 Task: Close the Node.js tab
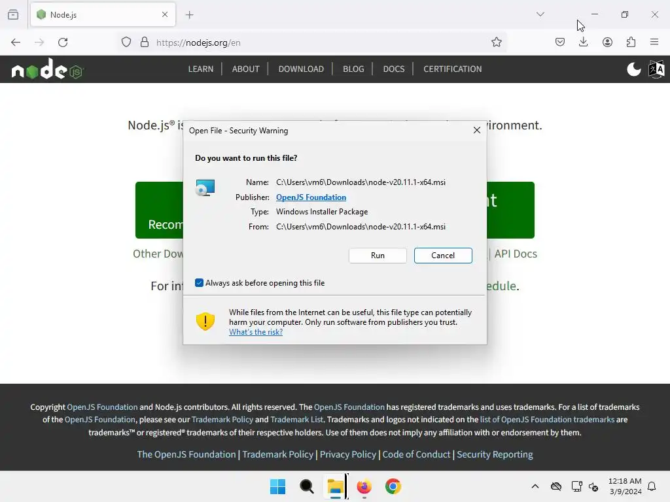pyautogui.click(x=165, y=14)
